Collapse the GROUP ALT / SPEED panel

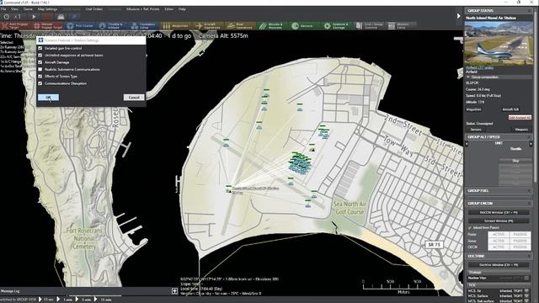(x=530, y=136)
